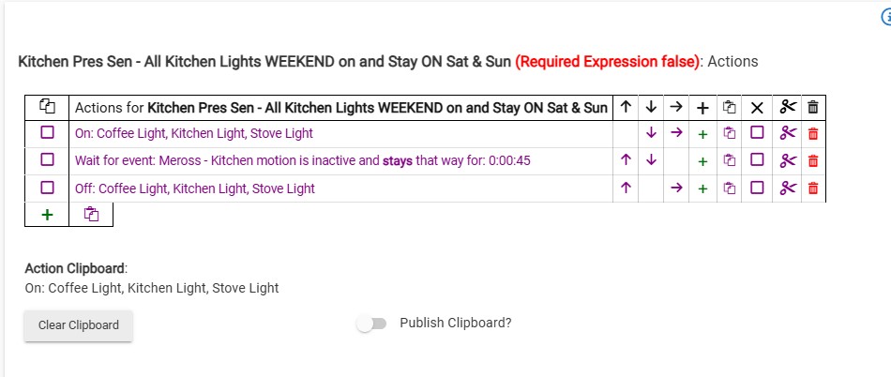Click the copy-all icon in table header
This screenshot has width=891, height=377.
(47, 107)
